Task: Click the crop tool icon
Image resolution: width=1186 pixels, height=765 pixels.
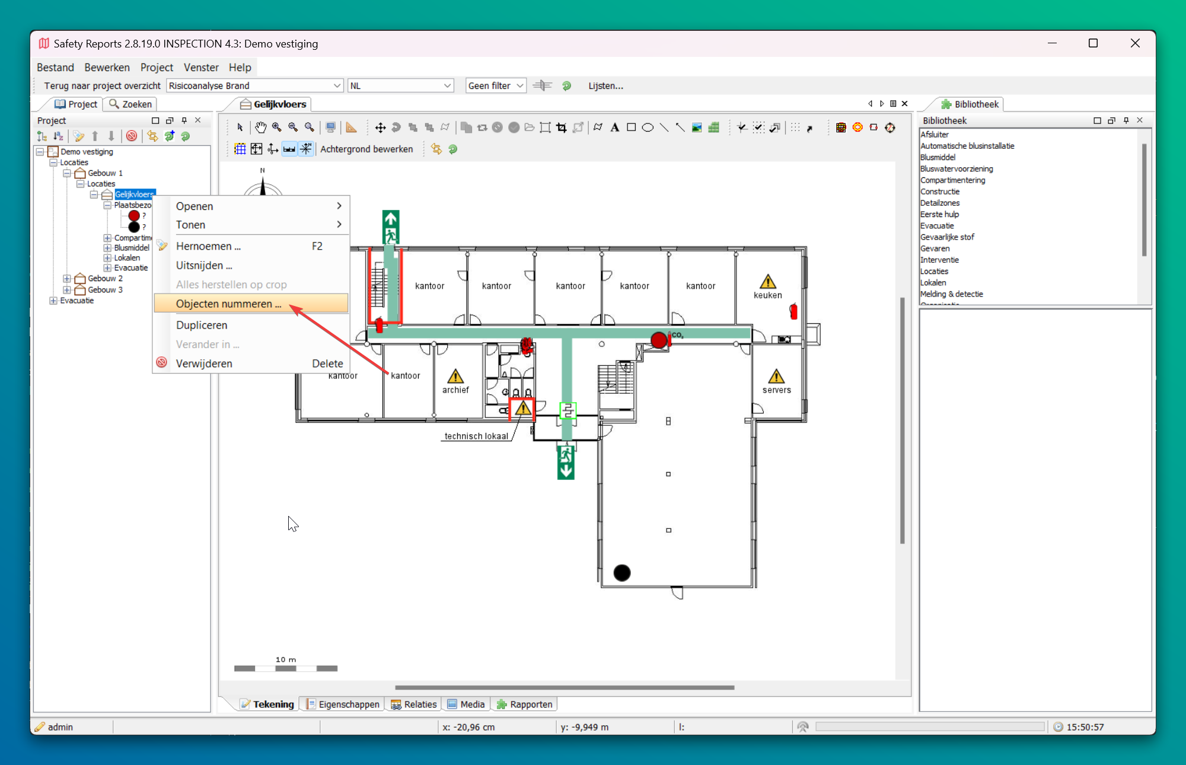Action: tap(562, 128)
